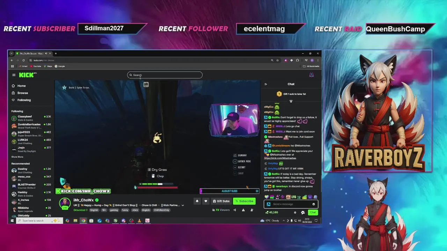The image size is (447, 251).
Task: Click the 40,160 channel points balance
Action: 272,212
